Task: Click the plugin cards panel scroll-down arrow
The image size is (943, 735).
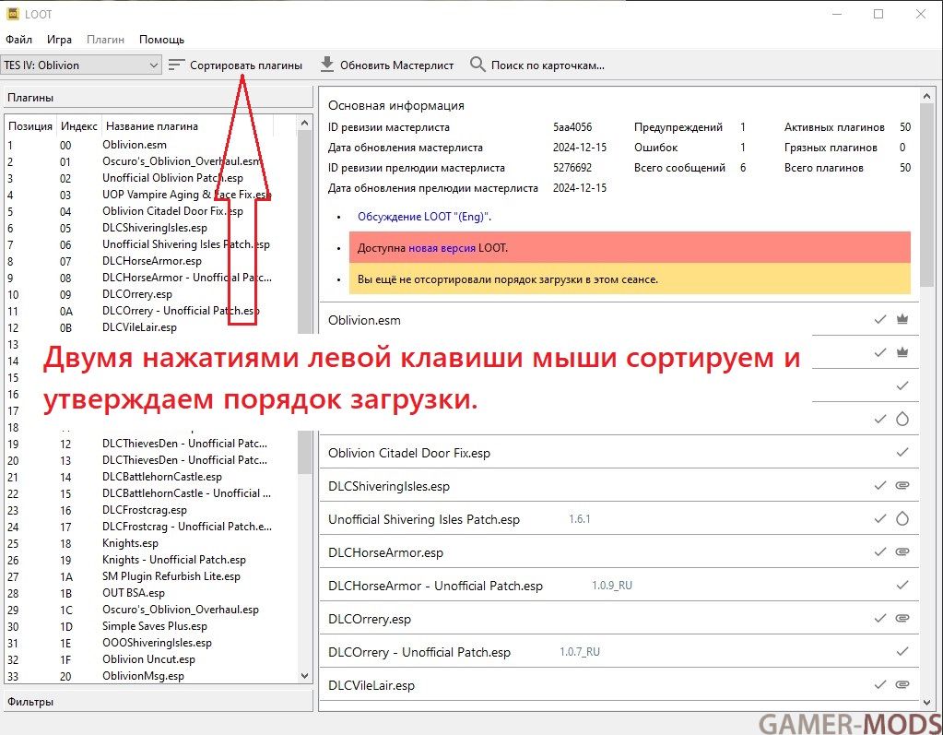Action: click(x=926, y=702)
